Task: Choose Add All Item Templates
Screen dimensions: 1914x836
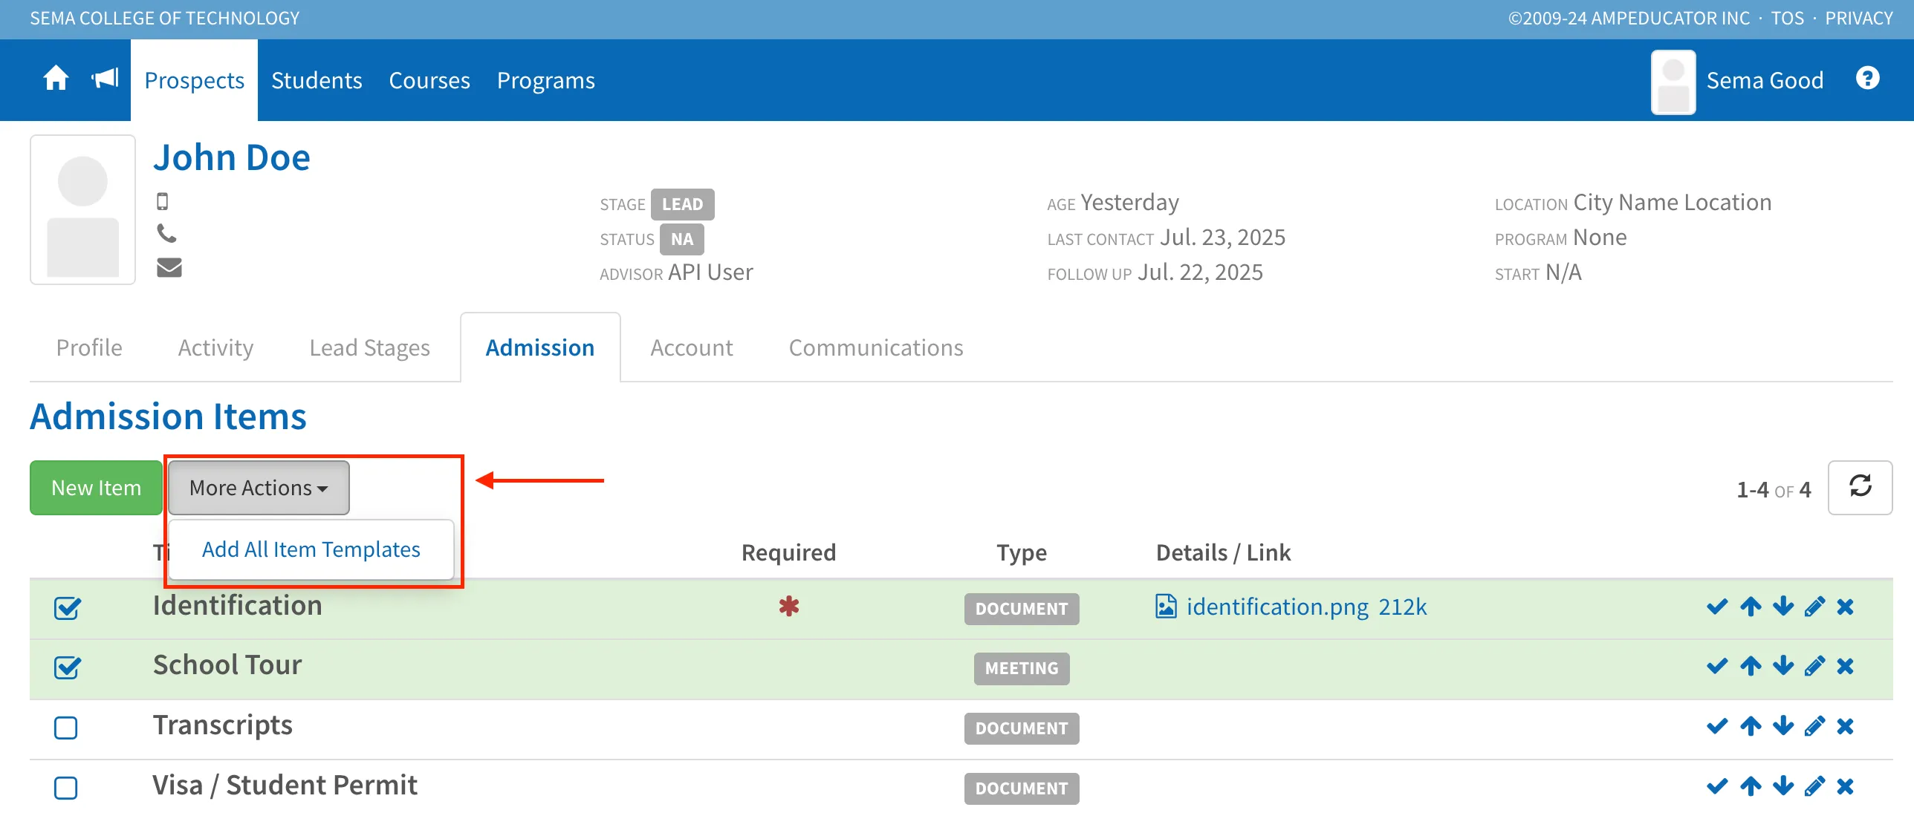Action: [x=311, y=549]
